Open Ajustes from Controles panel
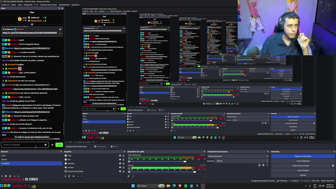This screenshot has height=189, width=336. point(303,175)
